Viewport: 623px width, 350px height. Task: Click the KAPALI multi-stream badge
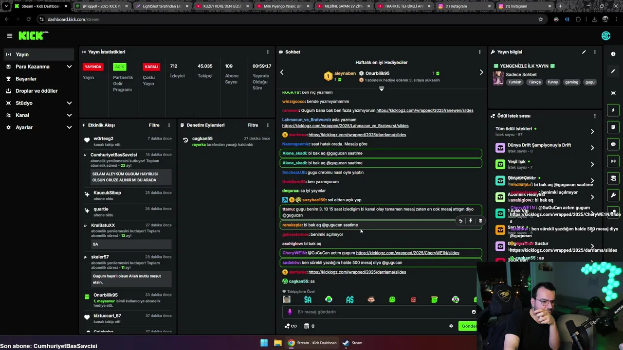(151, 67)
